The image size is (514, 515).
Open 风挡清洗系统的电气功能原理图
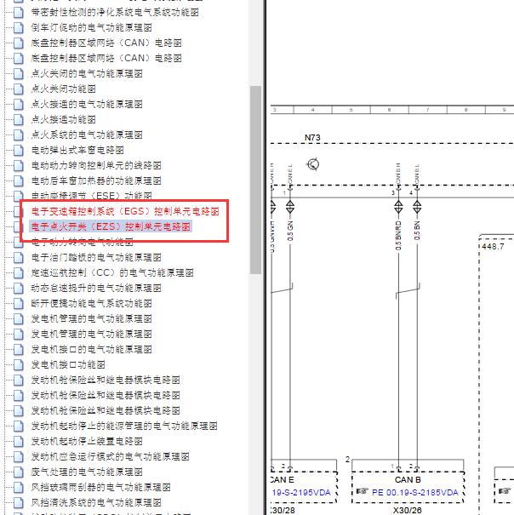(96, 503)
